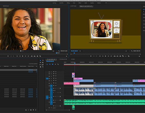The image size is (145, 113).
Task: Select the Selection tool arrow
Action: coord(40,60)
